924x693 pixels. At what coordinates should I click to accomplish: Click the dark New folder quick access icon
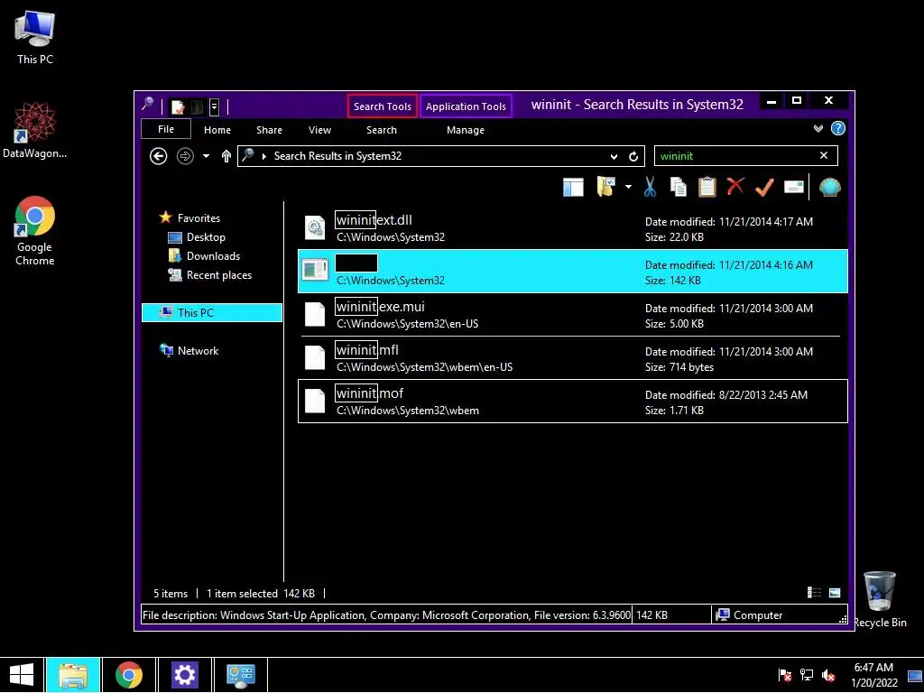pyautogui.click(x=197, y=106)
